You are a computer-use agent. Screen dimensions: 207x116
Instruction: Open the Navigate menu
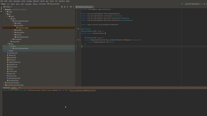pyautogui.click(x=17, y=1)
